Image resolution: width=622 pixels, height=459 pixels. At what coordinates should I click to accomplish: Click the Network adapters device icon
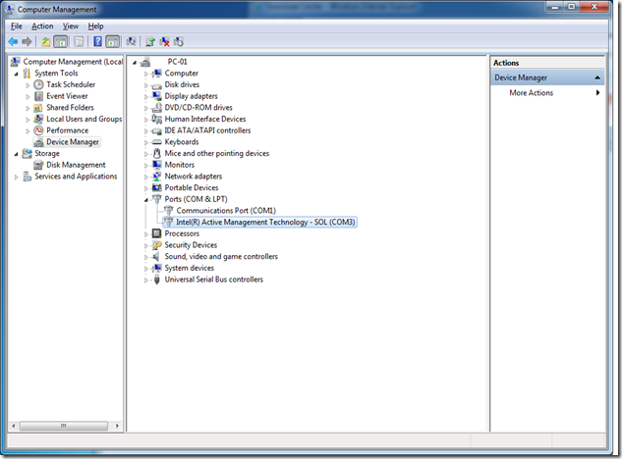pyautogui.click(x=156, y=177)
